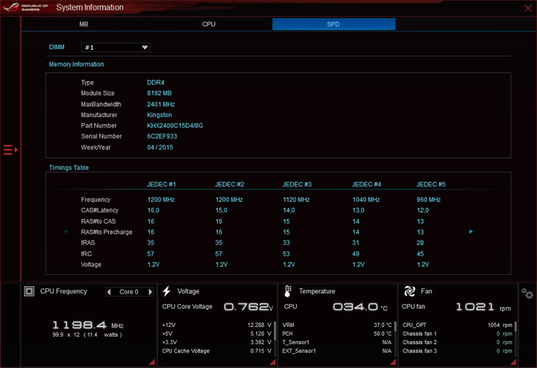Expand the Voltage panel corner arrow
The width and height of the screenshot is (537, 368).
pos(273,362)
